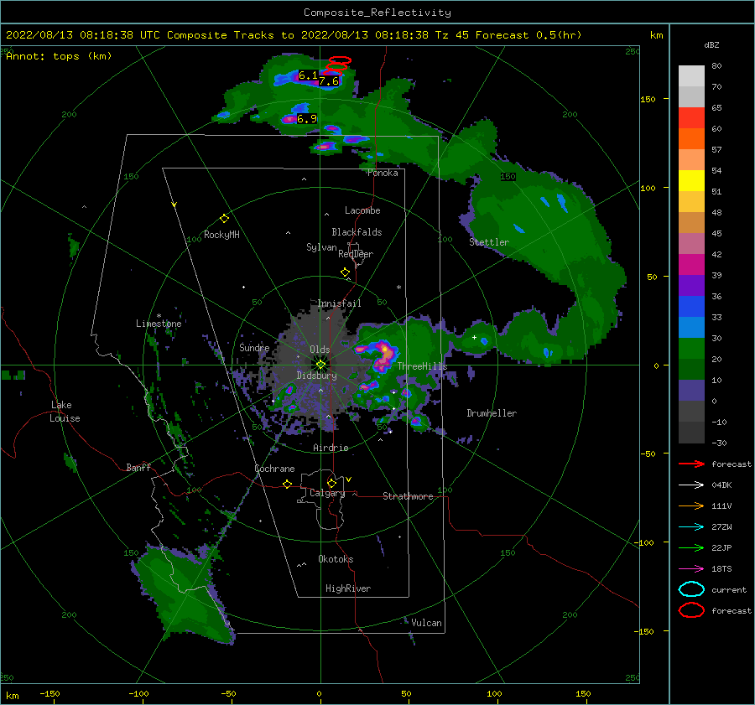Click the yellow diamond marker above Calgary
The height and width of the screenshot is (705, 755).
click(x=331, y=483)
